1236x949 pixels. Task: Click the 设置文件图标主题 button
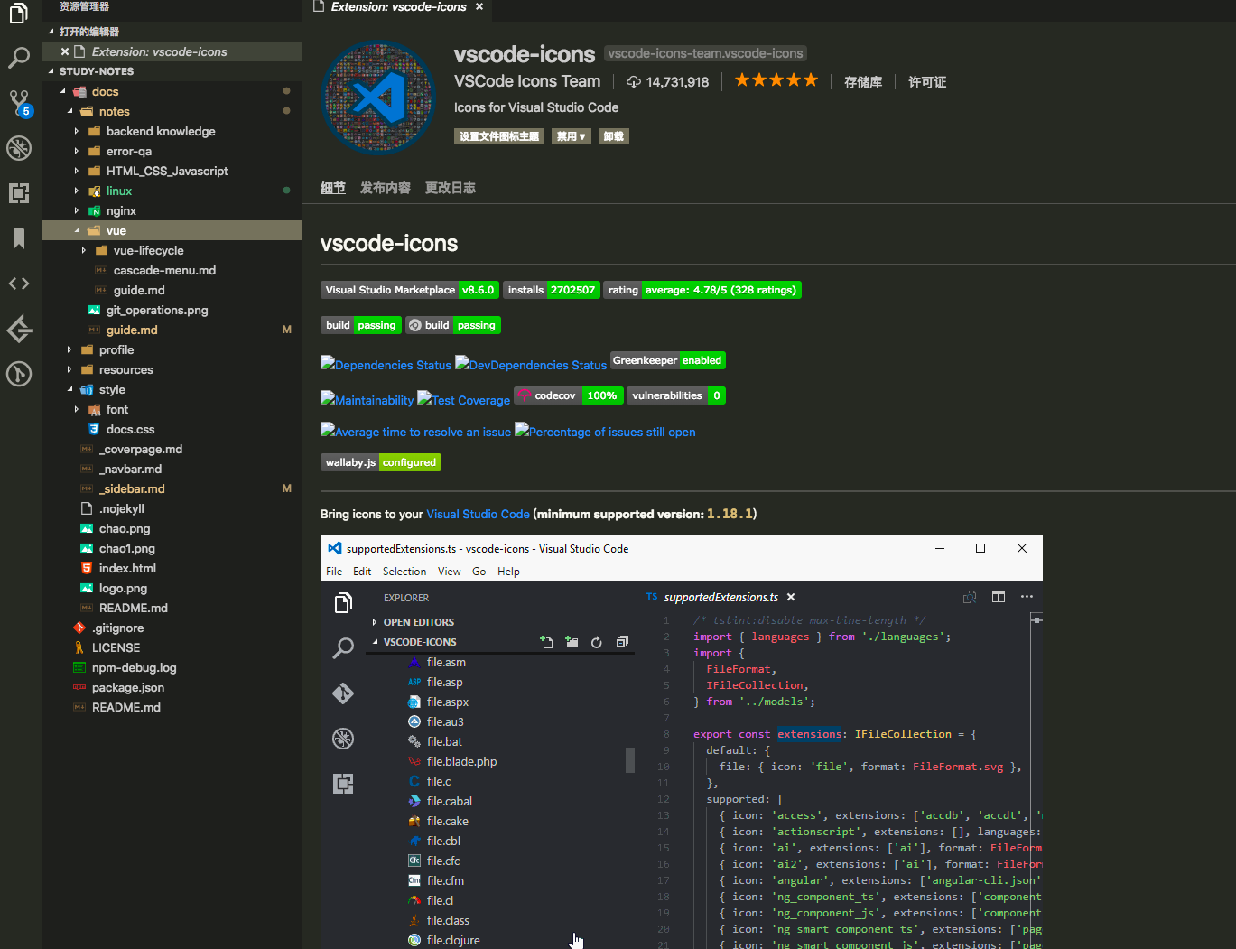(x=498, y=135)
